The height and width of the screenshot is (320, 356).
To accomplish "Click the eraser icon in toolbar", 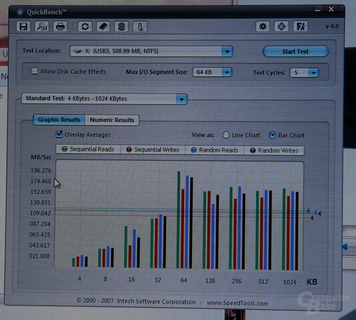I will 103,27.
